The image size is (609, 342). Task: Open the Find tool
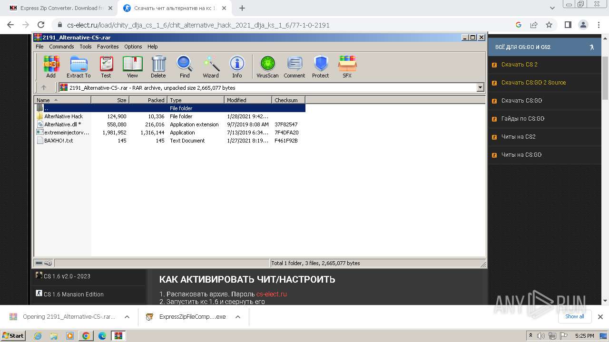(185, 67)
